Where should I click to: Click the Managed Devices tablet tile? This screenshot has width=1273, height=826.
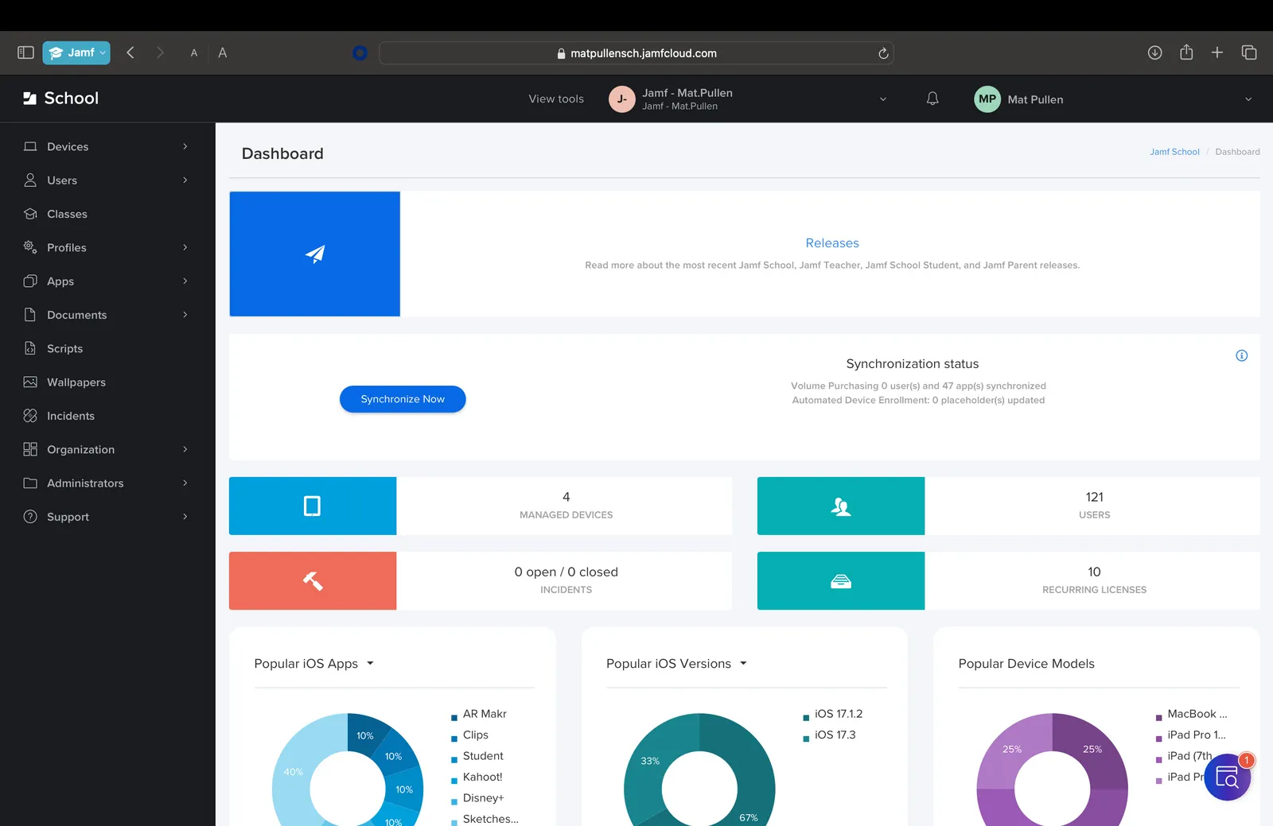point(313,506)
